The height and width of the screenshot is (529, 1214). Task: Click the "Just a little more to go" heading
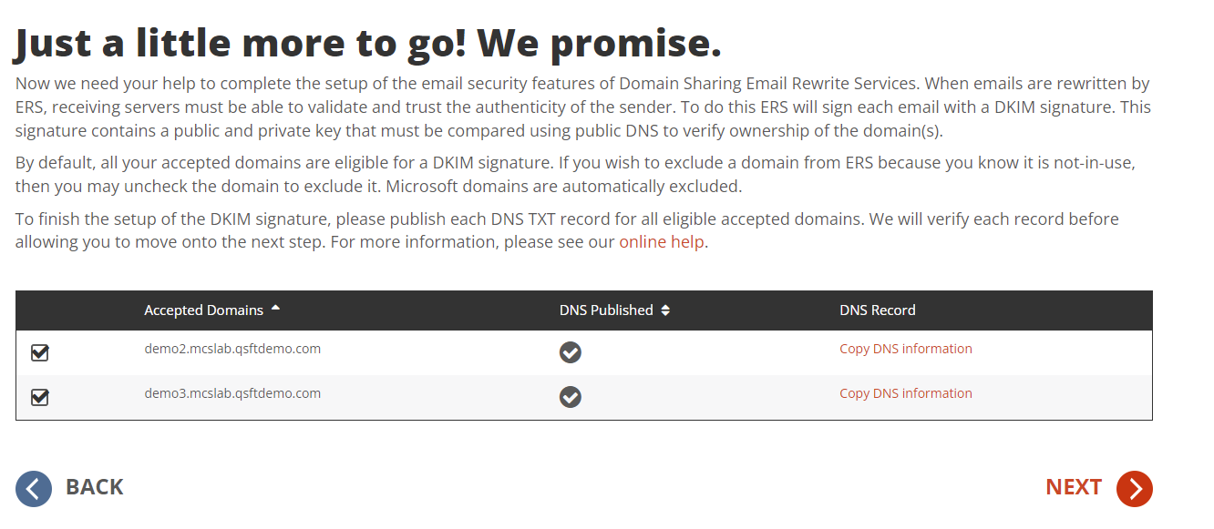tap(367, 42)
